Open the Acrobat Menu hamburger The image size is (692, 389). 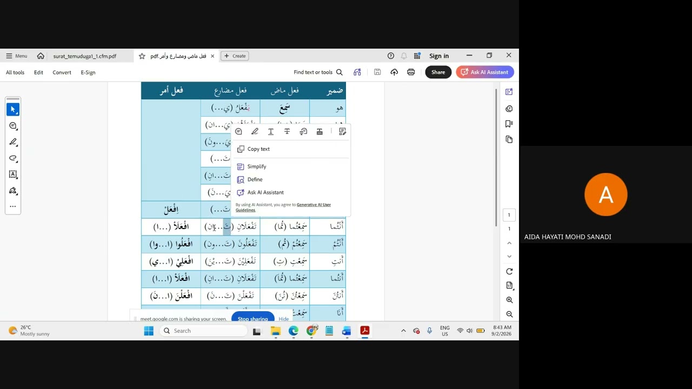(16, 56)
